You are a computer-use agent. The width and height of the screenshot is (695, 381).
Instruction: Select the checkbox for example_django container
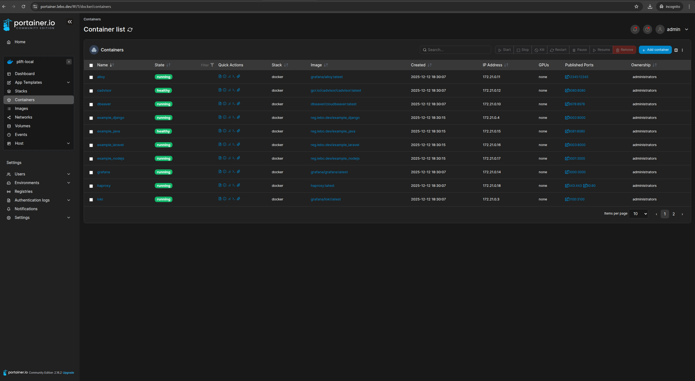(91, 118)
